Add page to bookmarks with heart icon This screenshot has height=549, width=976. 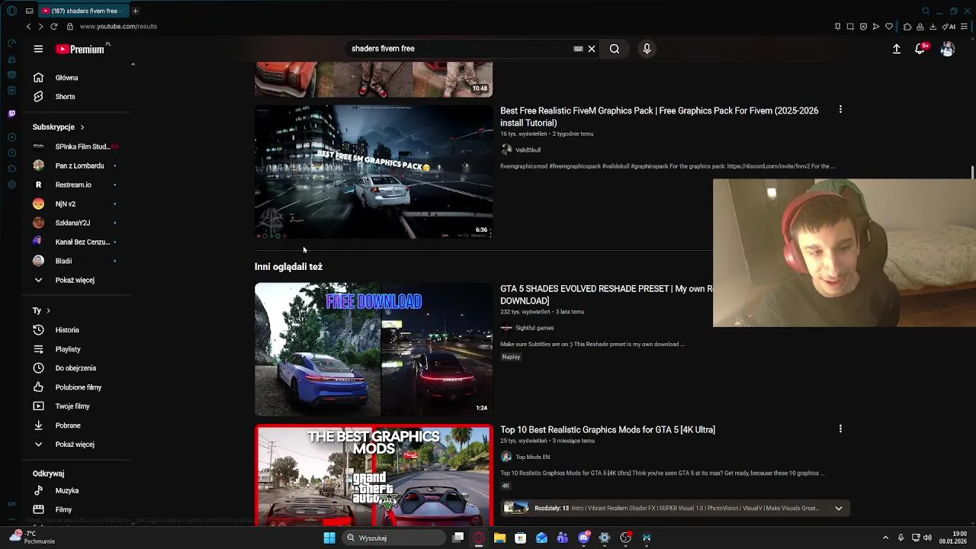889,27
